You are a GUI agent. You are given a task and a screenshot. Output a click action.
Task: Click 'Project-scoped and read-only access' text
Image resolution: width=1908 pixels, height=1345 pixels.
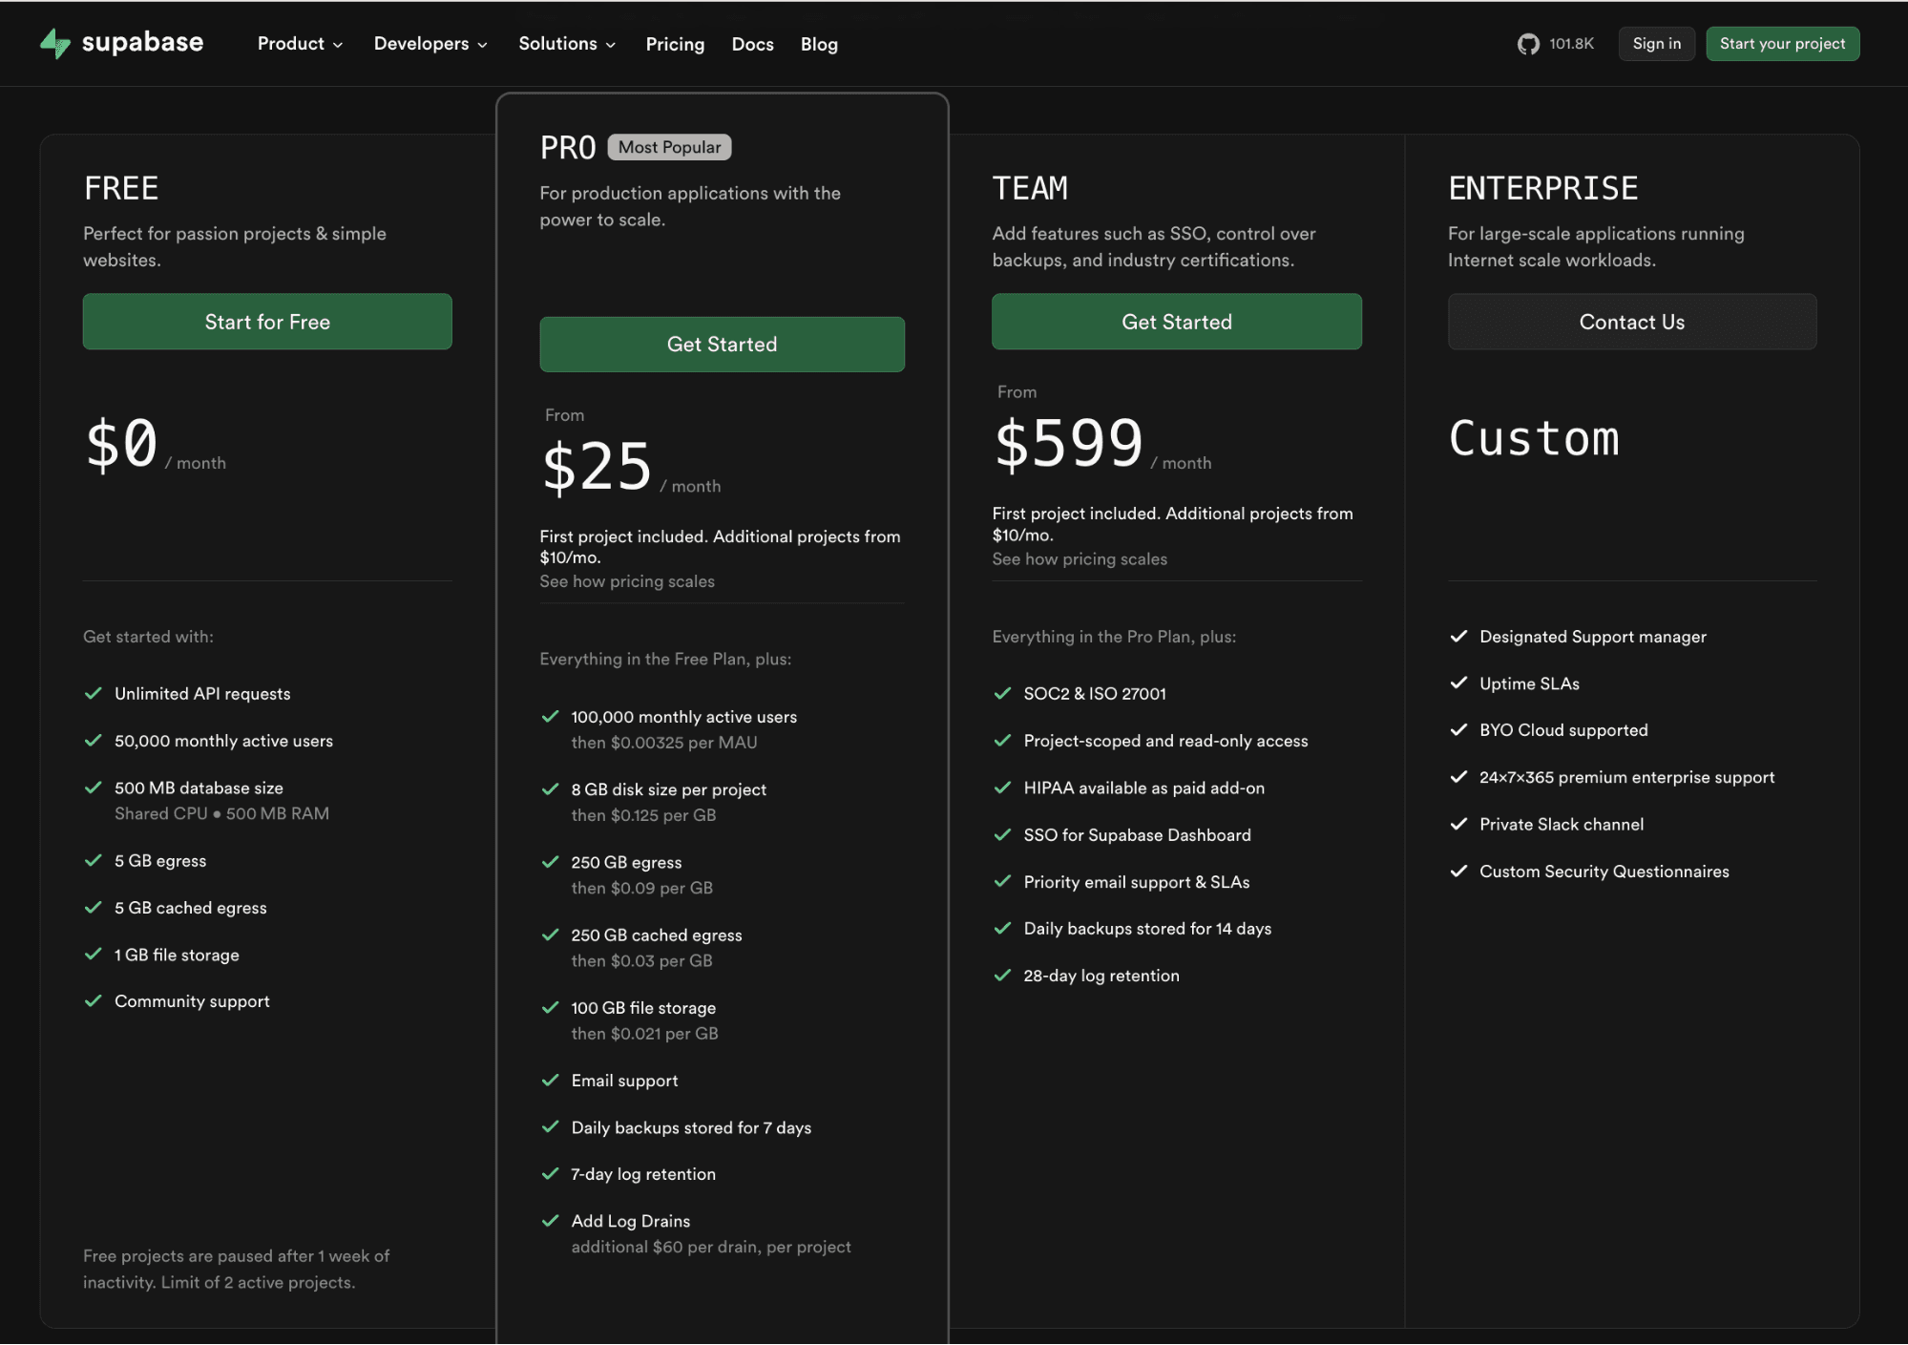pos(1165,741)
